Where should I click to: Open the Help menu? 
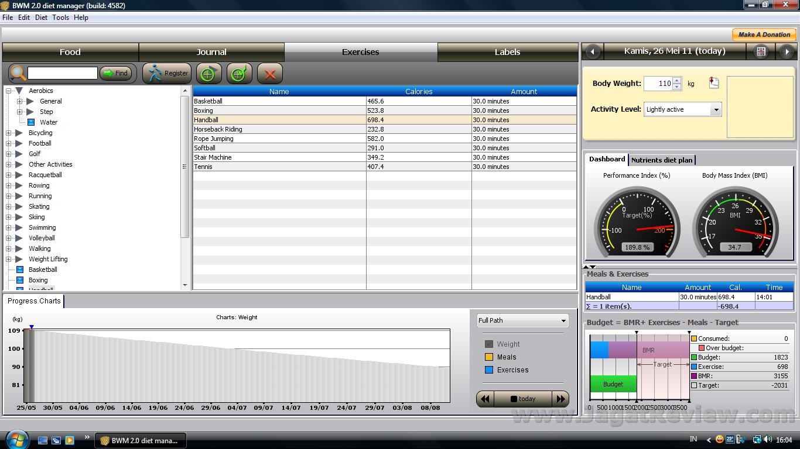point(81,18)
